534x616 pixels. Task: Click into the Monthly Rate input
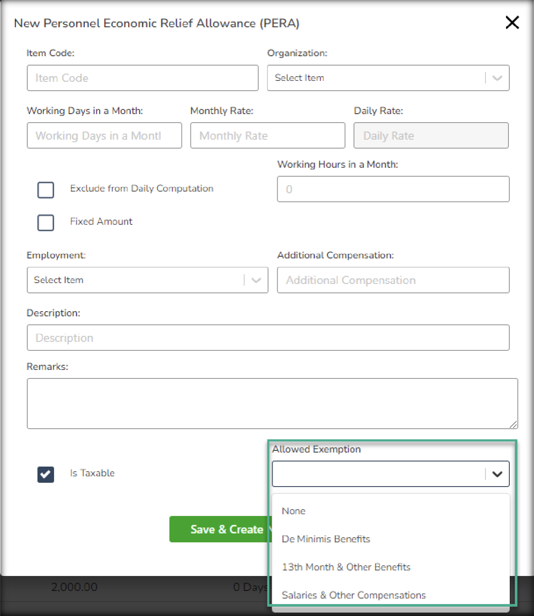(x=267, y=136)
